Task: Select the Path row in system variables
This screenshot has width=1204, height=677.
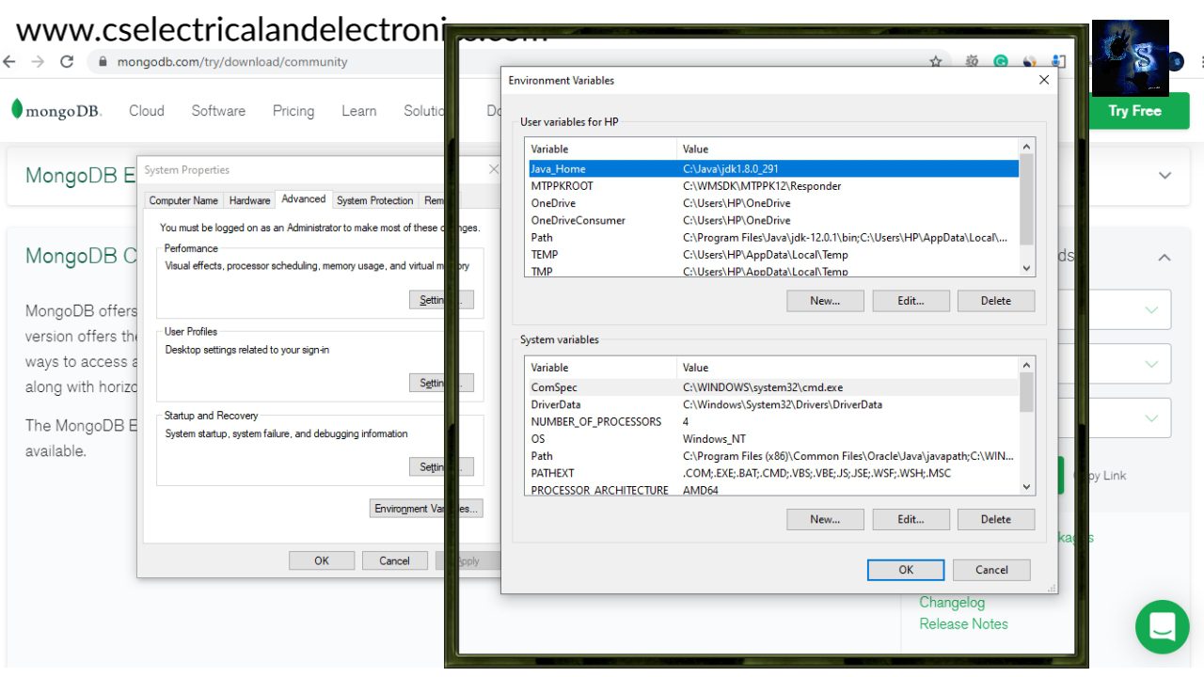Action: [772, 456]
